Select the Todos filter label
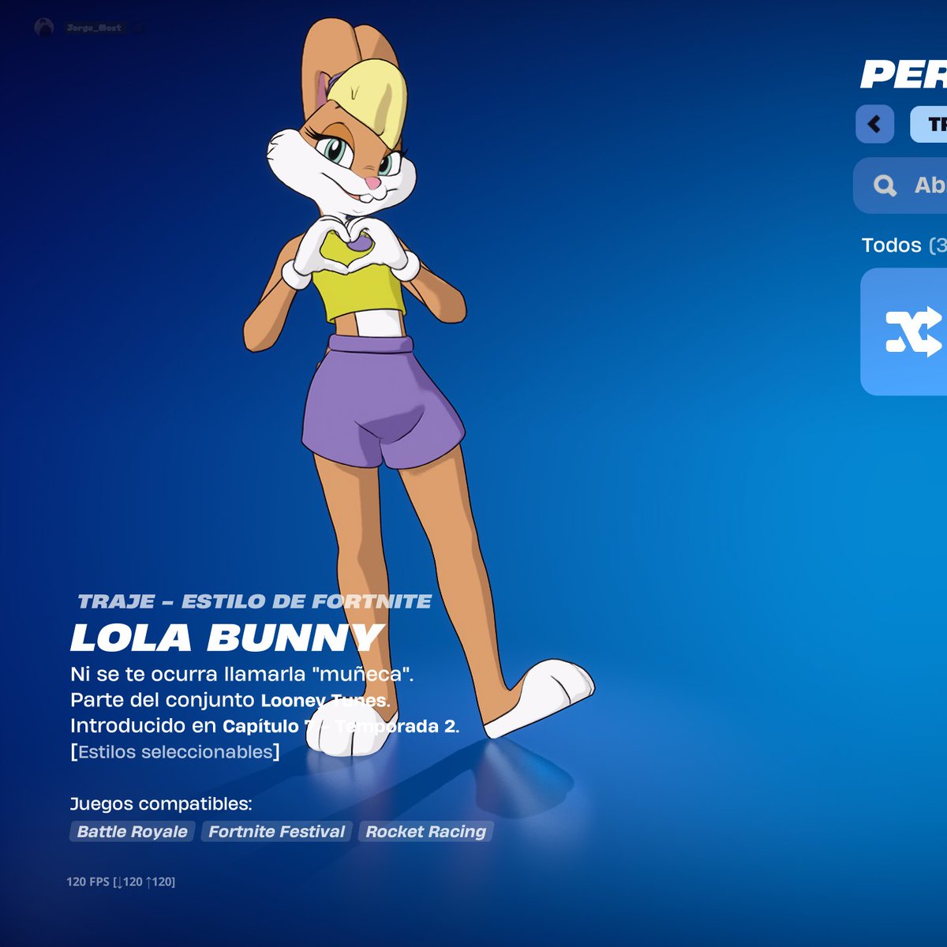This screenshot has width=947, height=947. point(892,245)
